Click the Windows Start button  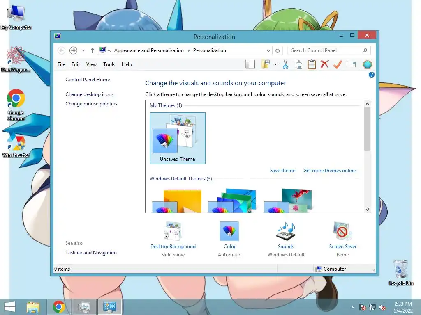click(x=10, y=307)
